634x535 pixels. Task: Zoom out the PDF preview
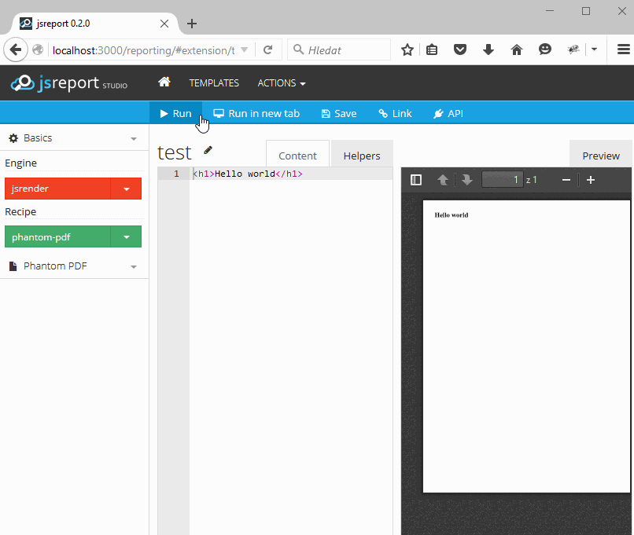(566, 180)
